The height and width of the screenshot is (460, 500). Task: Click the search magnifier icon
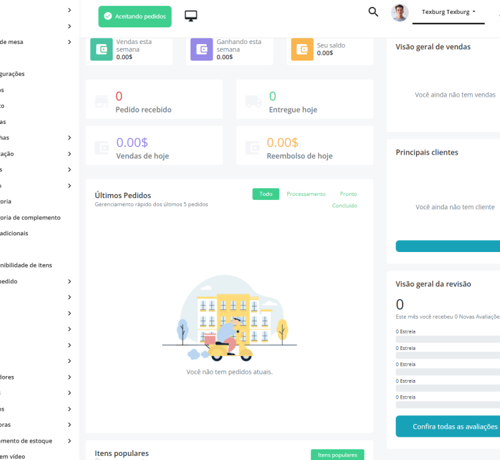373,12
